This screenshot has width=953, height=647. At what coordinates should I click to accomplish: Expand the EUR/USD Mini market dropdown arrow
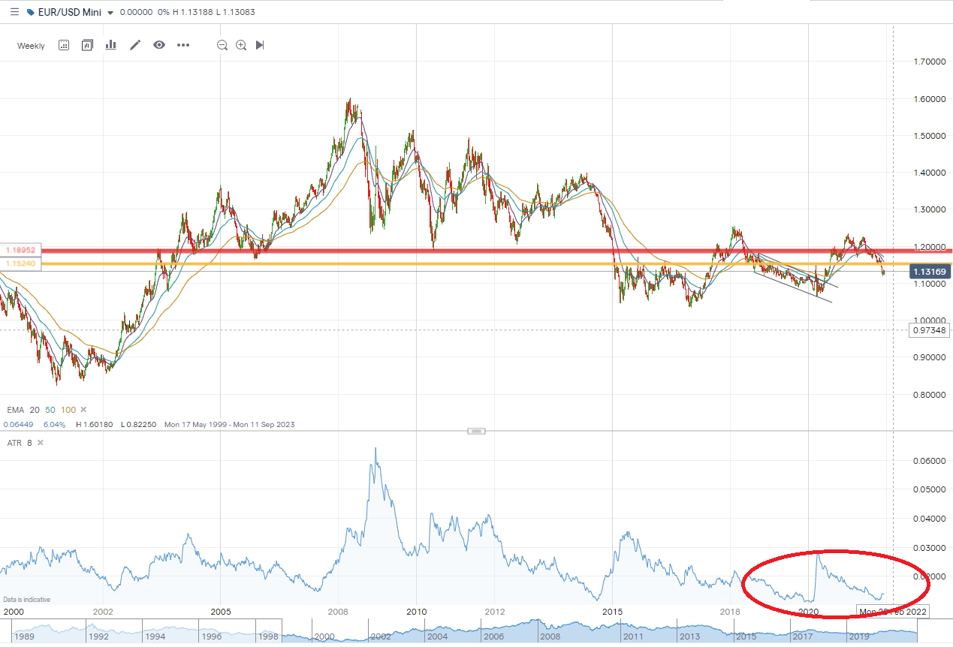[x=111, y=14]
